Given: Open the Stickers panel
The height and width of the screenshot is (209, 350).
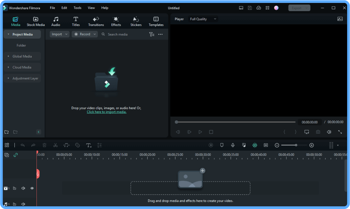Looking at the screenshot, I should point(136,22).
